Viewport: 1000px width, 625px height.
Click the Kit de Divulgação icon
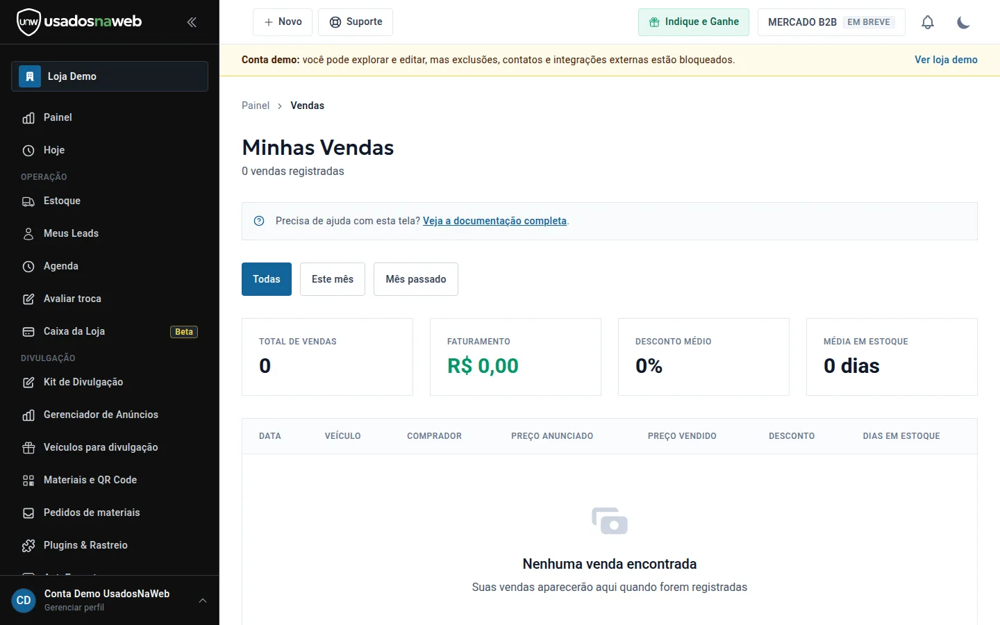(28, 383)
